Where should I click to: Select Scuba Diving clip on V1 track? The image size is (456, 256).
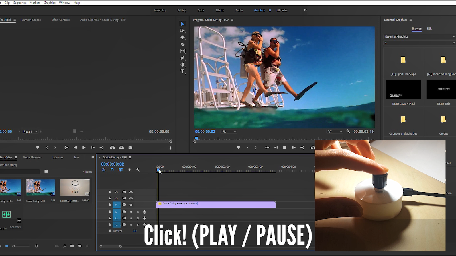[216, 205]
